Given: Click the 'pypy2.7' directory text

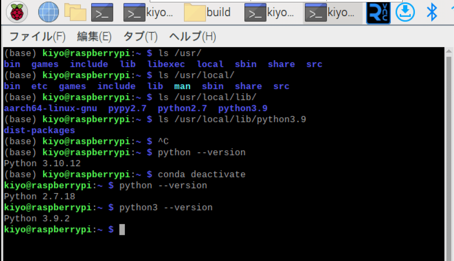Looking at the screenshot, I should 128,108.
